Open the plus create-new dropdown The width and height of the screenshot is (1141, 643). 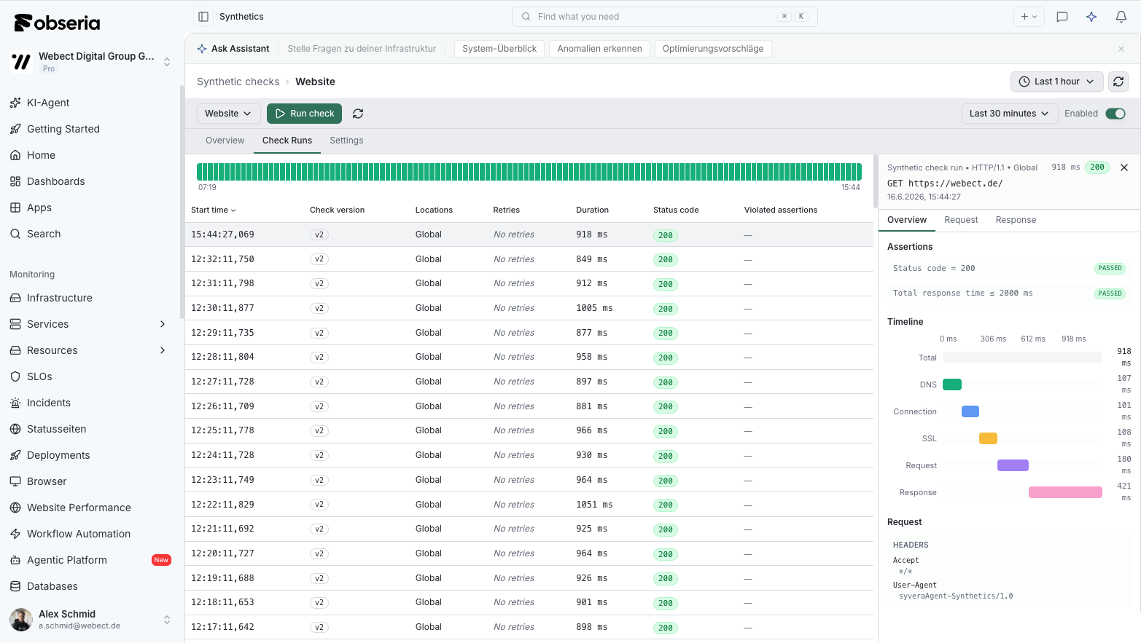1029,17
